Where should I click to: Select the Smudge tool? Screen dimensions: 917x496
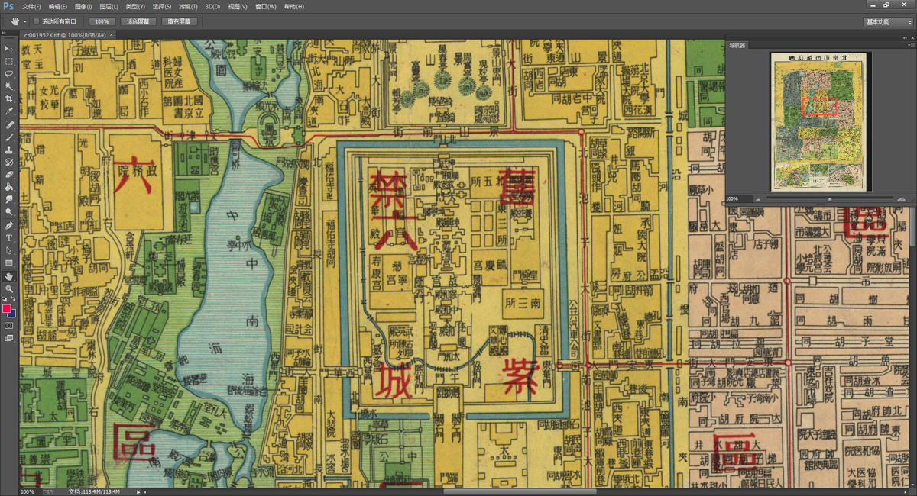click(9, 199)
